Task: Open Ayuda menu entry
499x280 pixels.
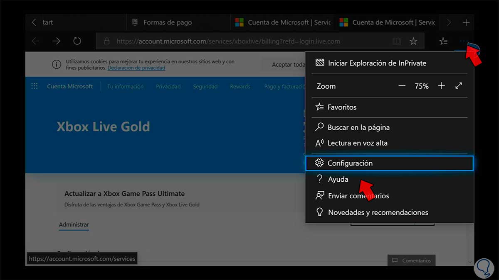Action: tap(390, 179)
